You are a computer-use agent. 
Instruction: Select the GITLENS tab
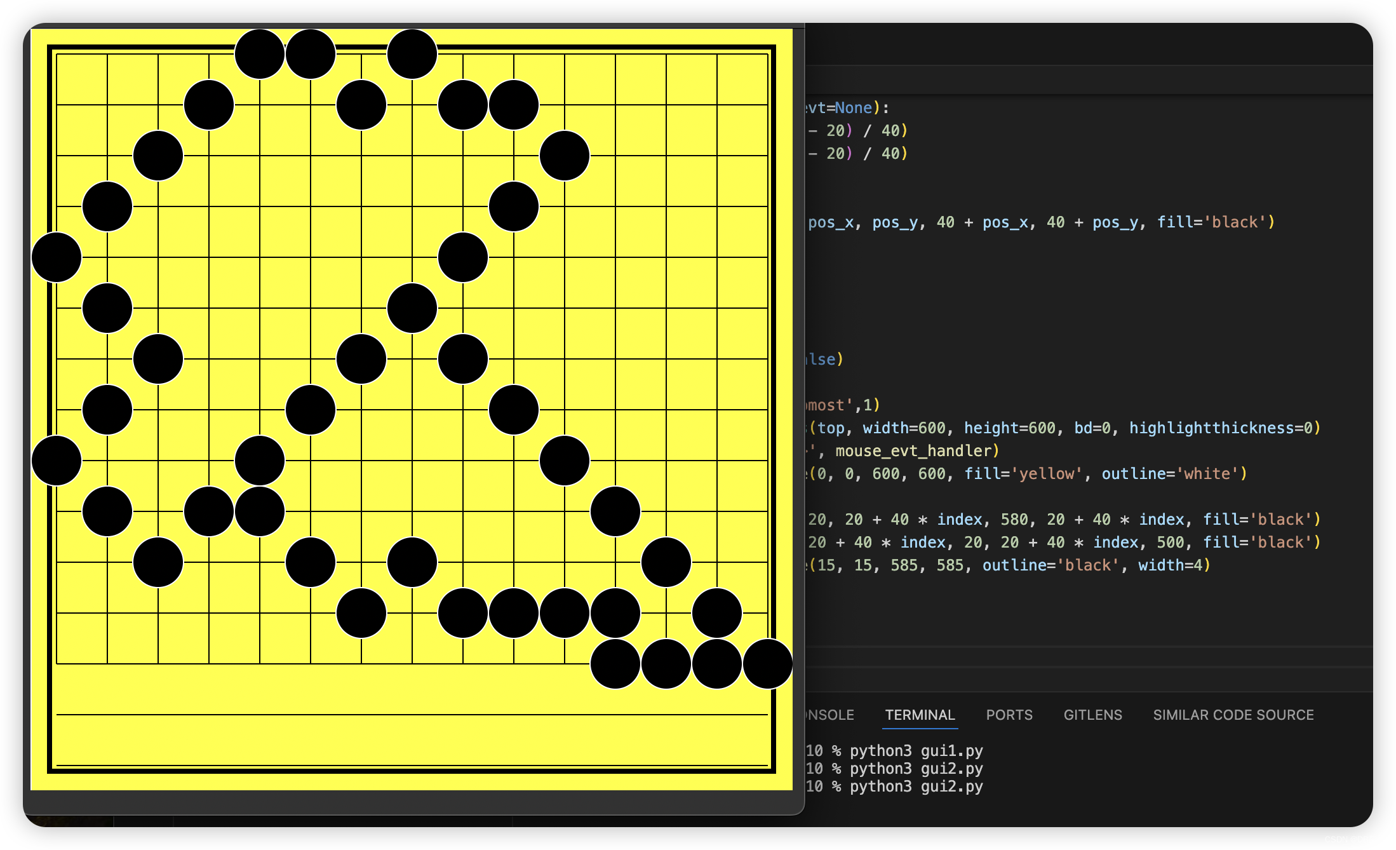[1092, 715]
